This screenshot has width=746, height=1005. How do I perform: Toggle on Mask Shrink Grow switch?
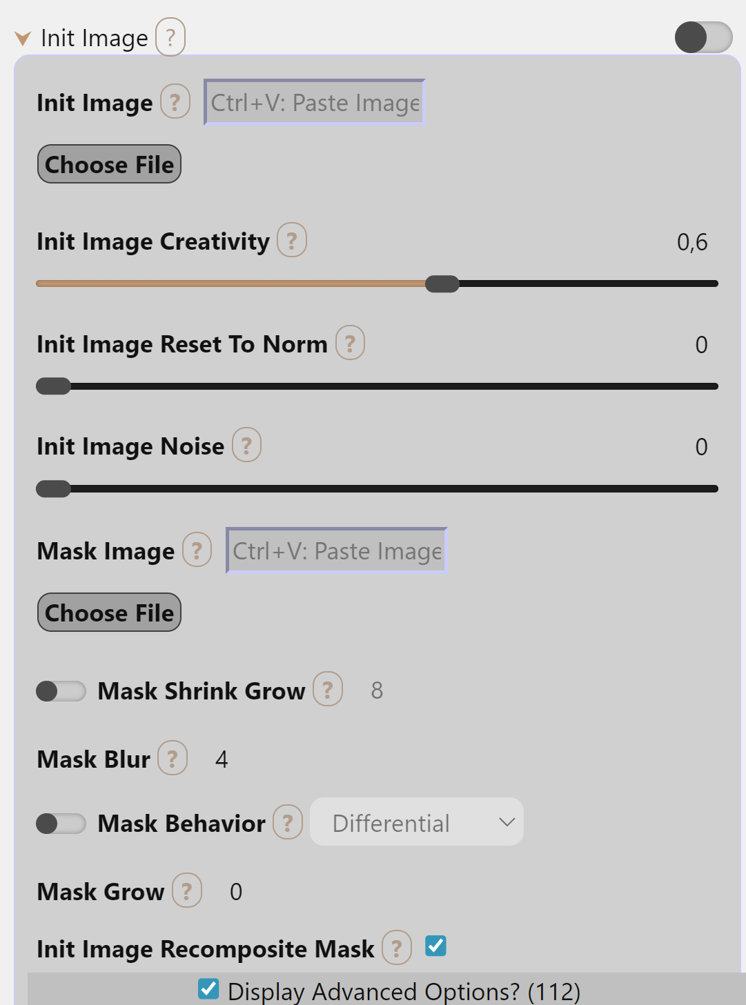point(61,690)
